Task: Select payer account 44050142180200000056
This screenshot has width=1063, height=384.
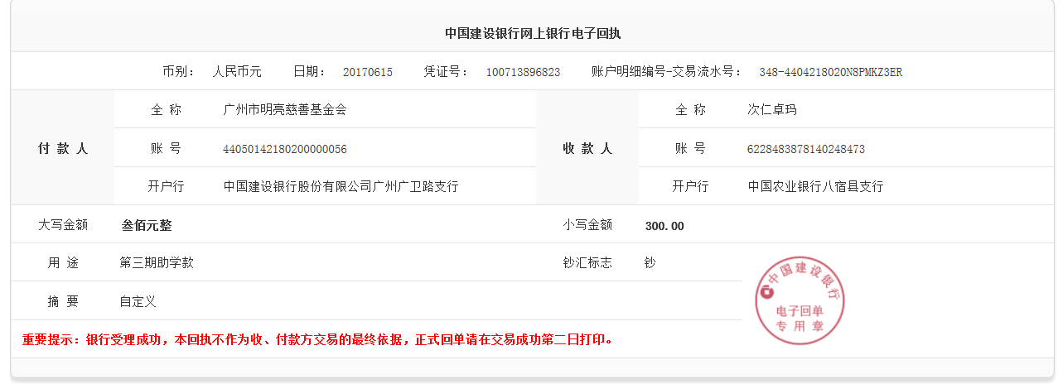Action: 285,149
